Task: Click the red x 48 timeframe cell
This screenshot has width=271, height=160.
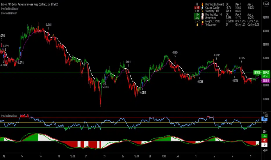Action: tap(197, 8)
